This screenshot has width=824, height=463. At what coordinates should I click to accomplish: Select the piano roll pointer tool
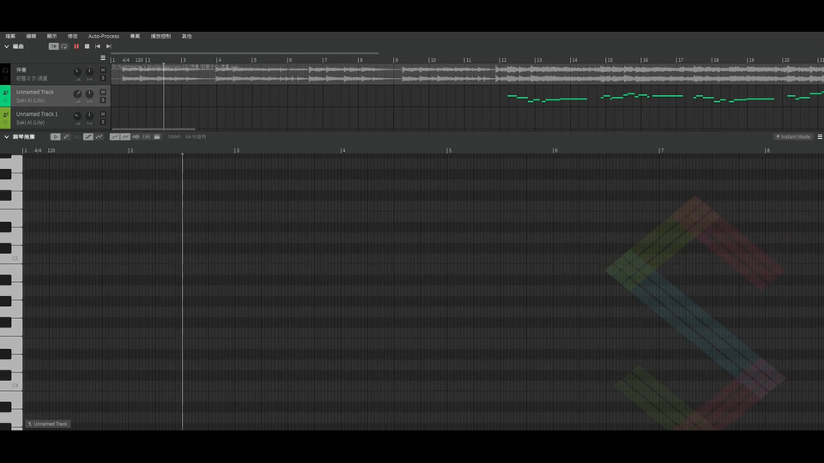(55, 136)
